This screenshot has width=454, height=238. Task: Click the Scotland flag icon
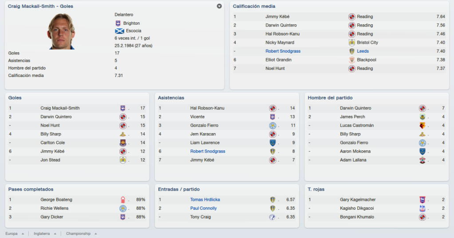[x=119, y=31]
